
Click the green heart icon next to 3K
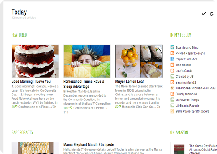[16, 107]
